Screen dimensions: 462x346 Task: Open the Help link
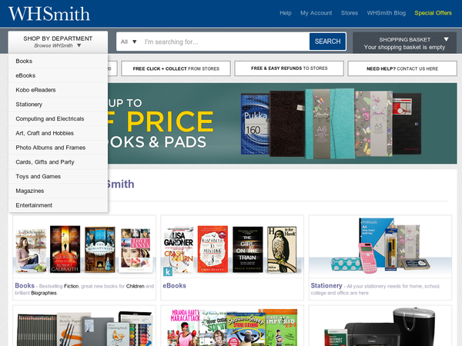pos(285,13)
